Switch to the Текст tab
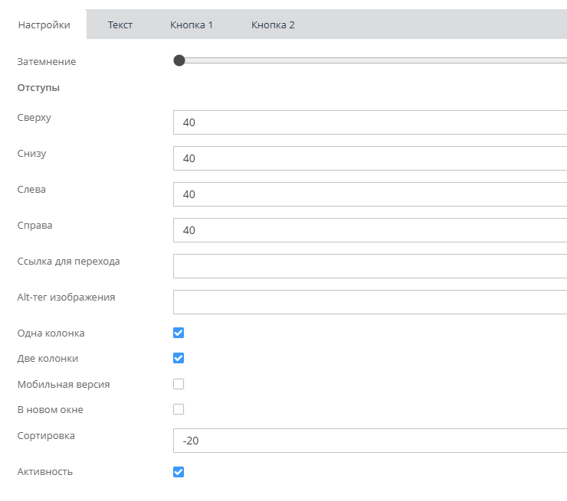Viewport: 567px width, 501px height. tap(120, 24)
